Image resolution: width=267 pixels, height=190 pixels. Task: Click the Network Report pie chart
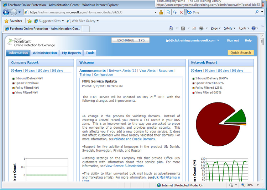pos(221,124)
